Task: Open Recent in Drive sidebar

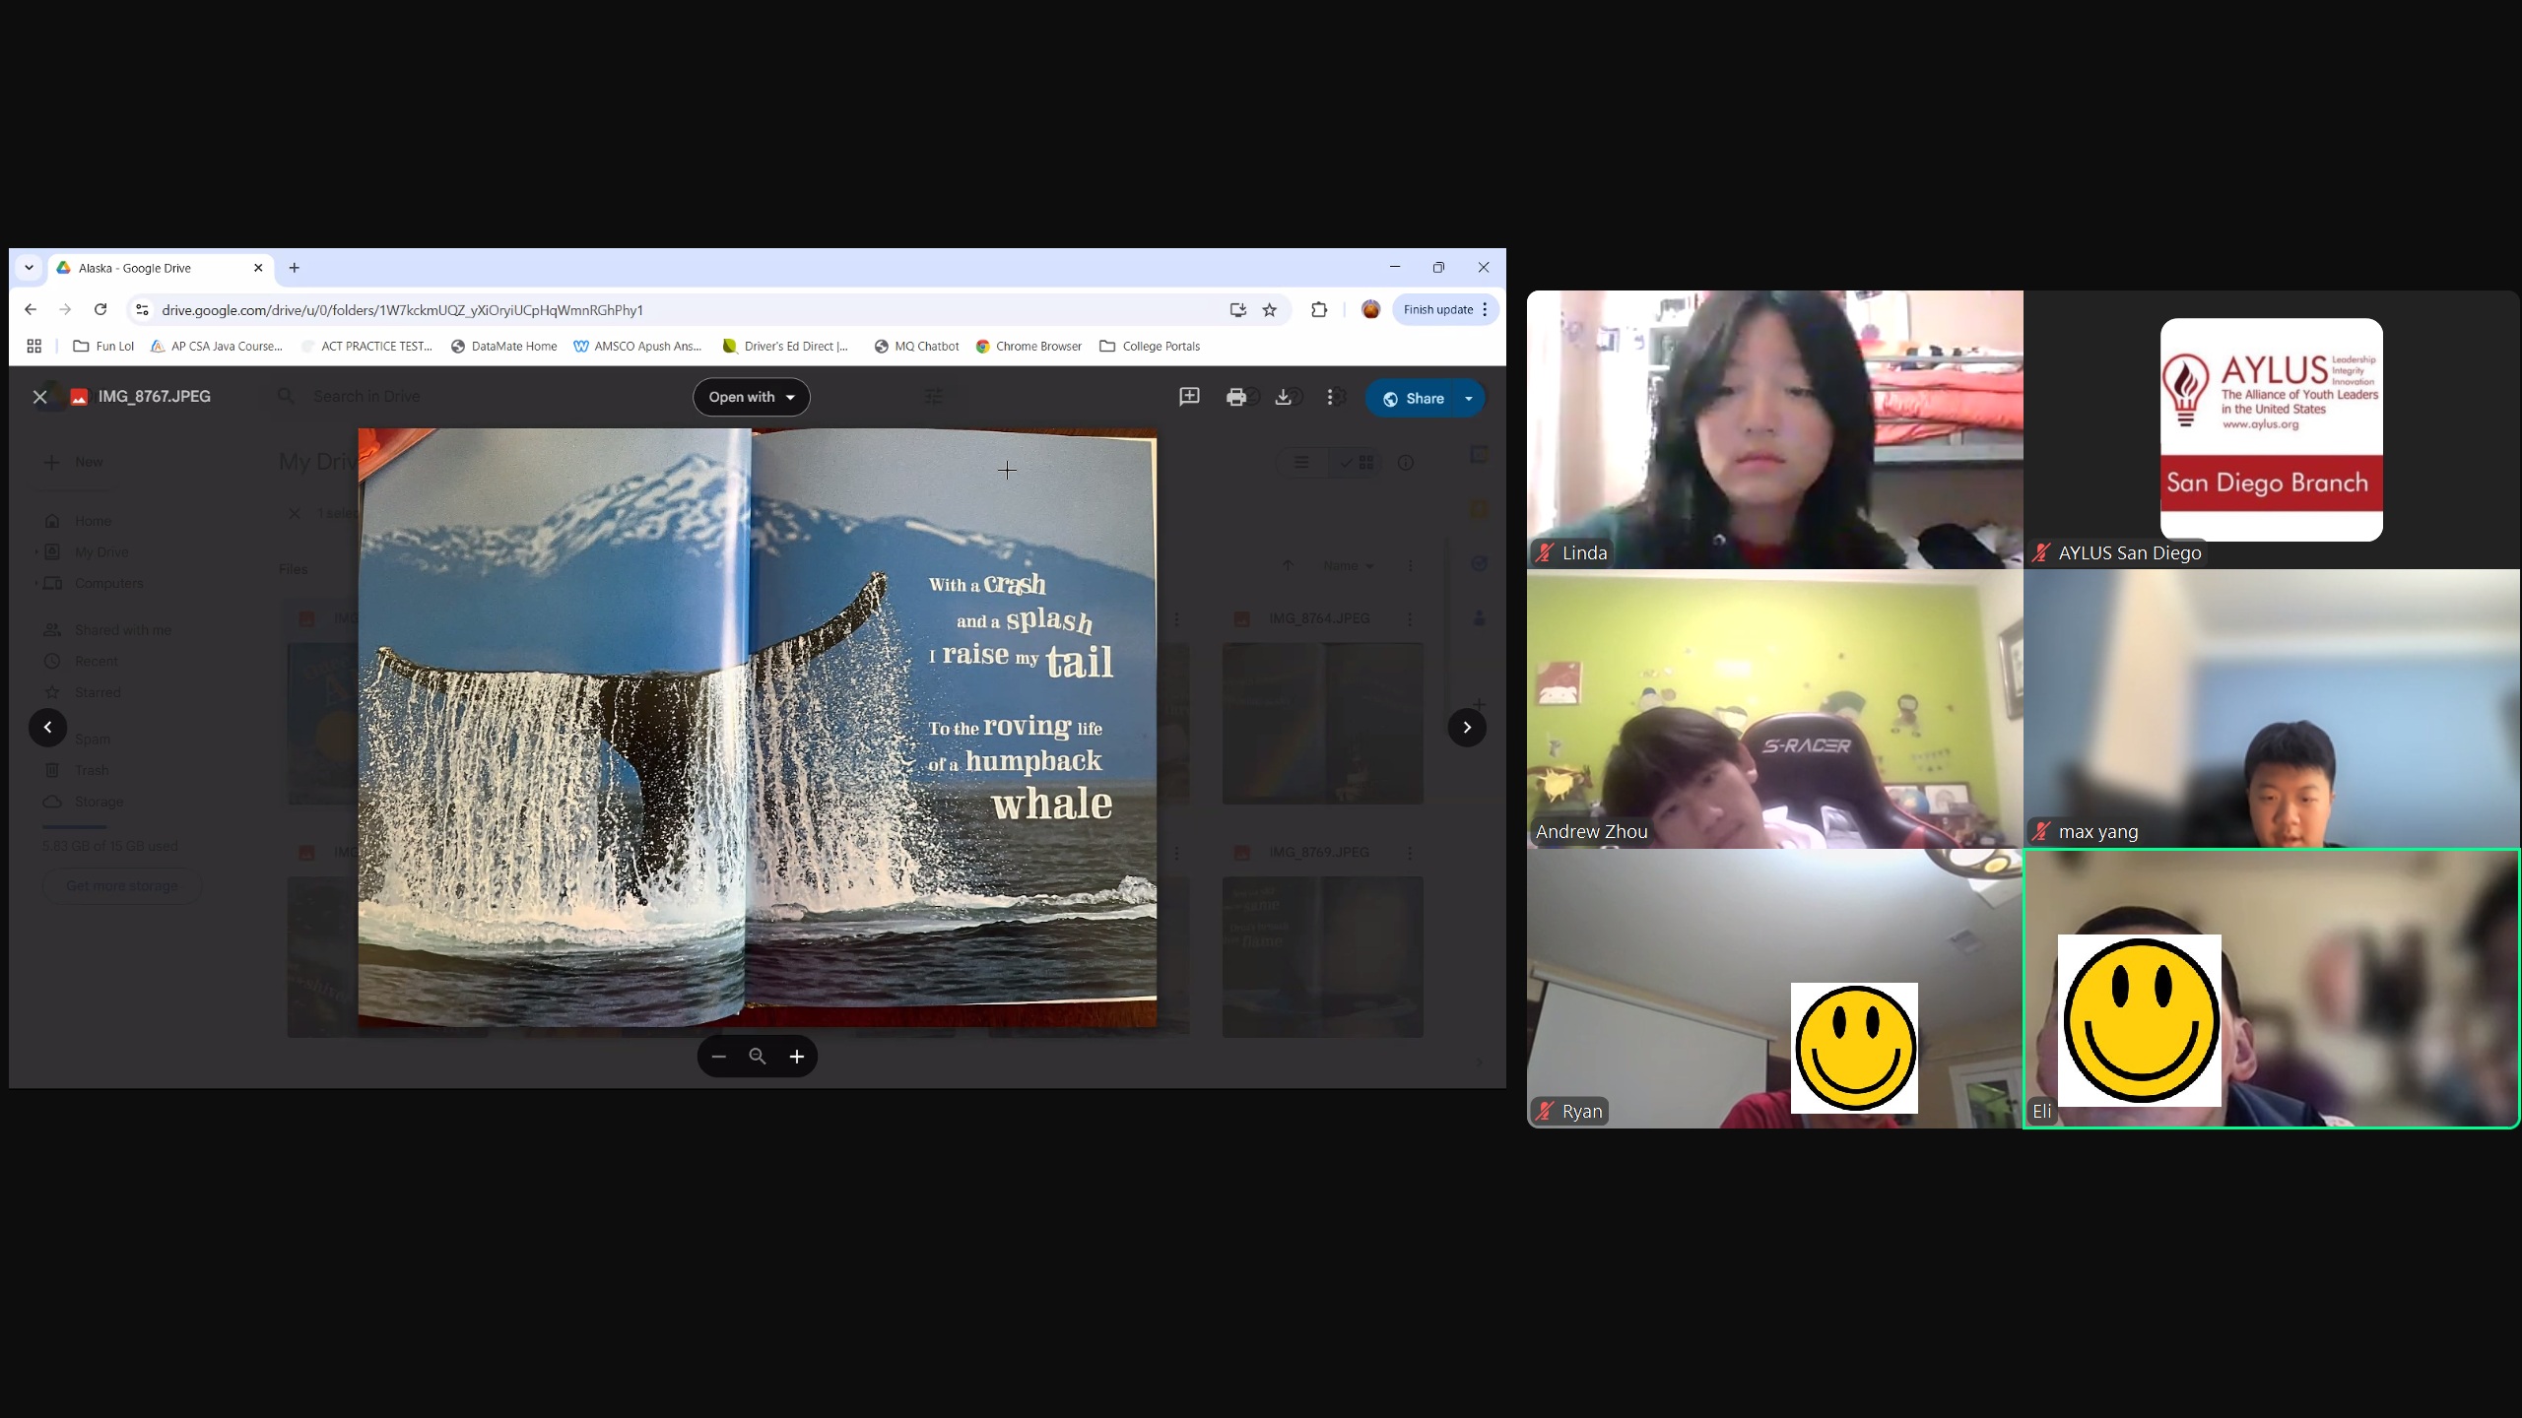Action: click(82, 661)
